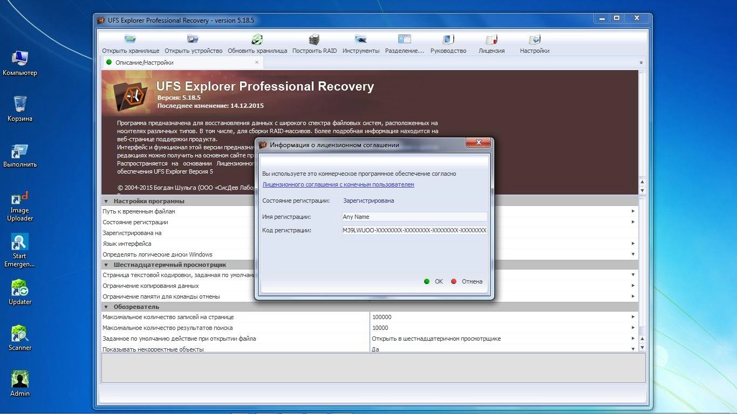This screenshot has height=414, width=737.
Task: Select Image Uploader desktop icon
Action: coord(20,206)
